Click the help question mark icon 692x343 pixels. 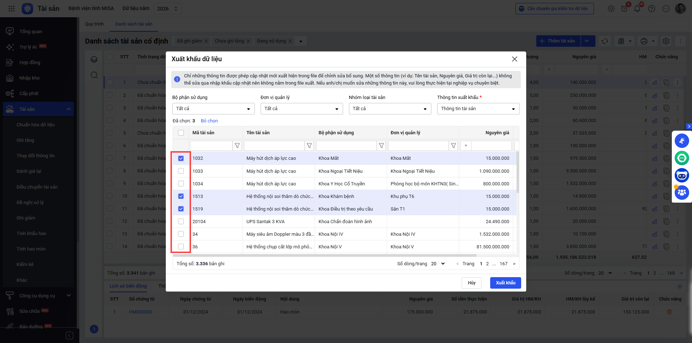(652, 9)
